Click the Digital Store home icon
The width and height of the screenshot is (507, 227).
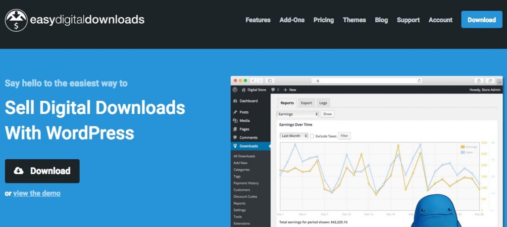click(x=244, y=90)
